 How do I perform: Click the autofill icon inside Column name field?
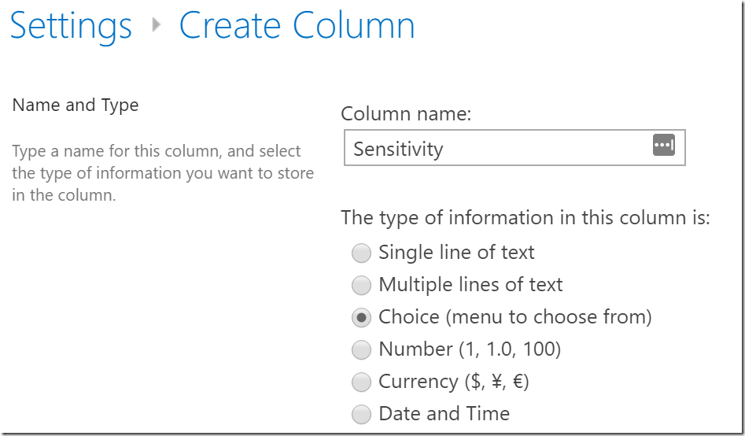click(x=664, y=145)
